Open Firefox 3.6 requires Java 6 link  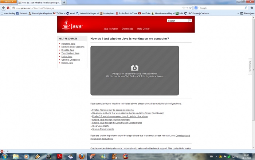pos(120,116)
